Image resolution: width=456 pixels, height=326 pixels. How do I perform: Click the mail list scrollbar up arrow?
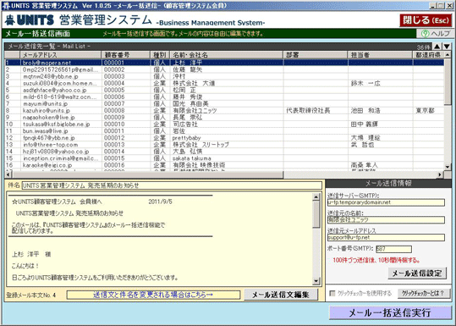tap(448, 55)
